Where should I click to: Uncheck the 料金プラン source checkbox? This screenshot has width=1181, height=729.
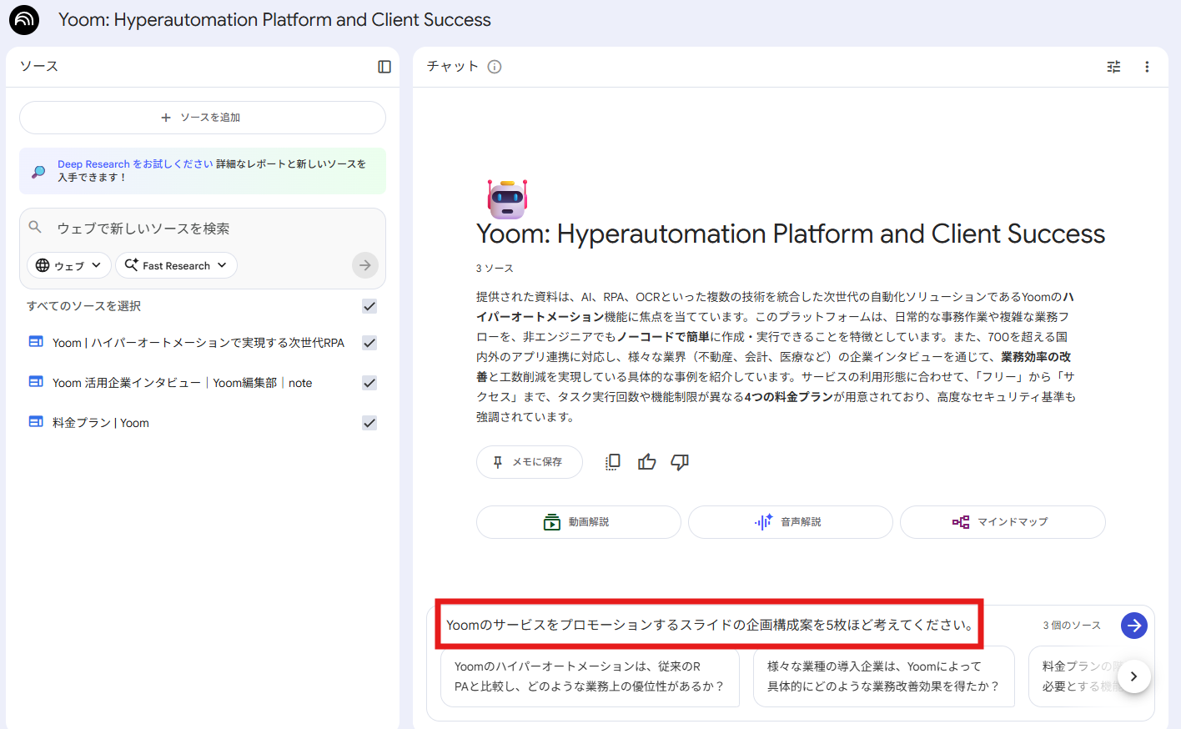[369, 423]
